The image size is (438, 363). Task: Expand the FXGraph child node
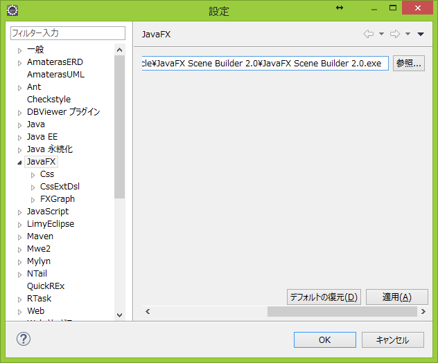[x=33, y=200]
